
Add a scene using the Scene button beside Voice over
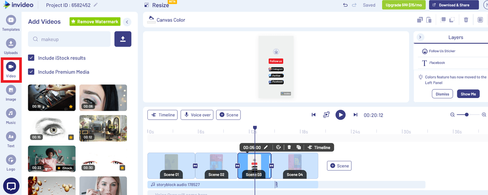point(228,115)
